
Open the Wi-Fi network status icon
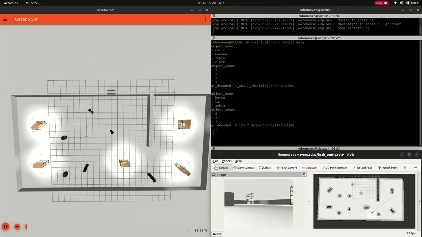[x=396, y=3]
